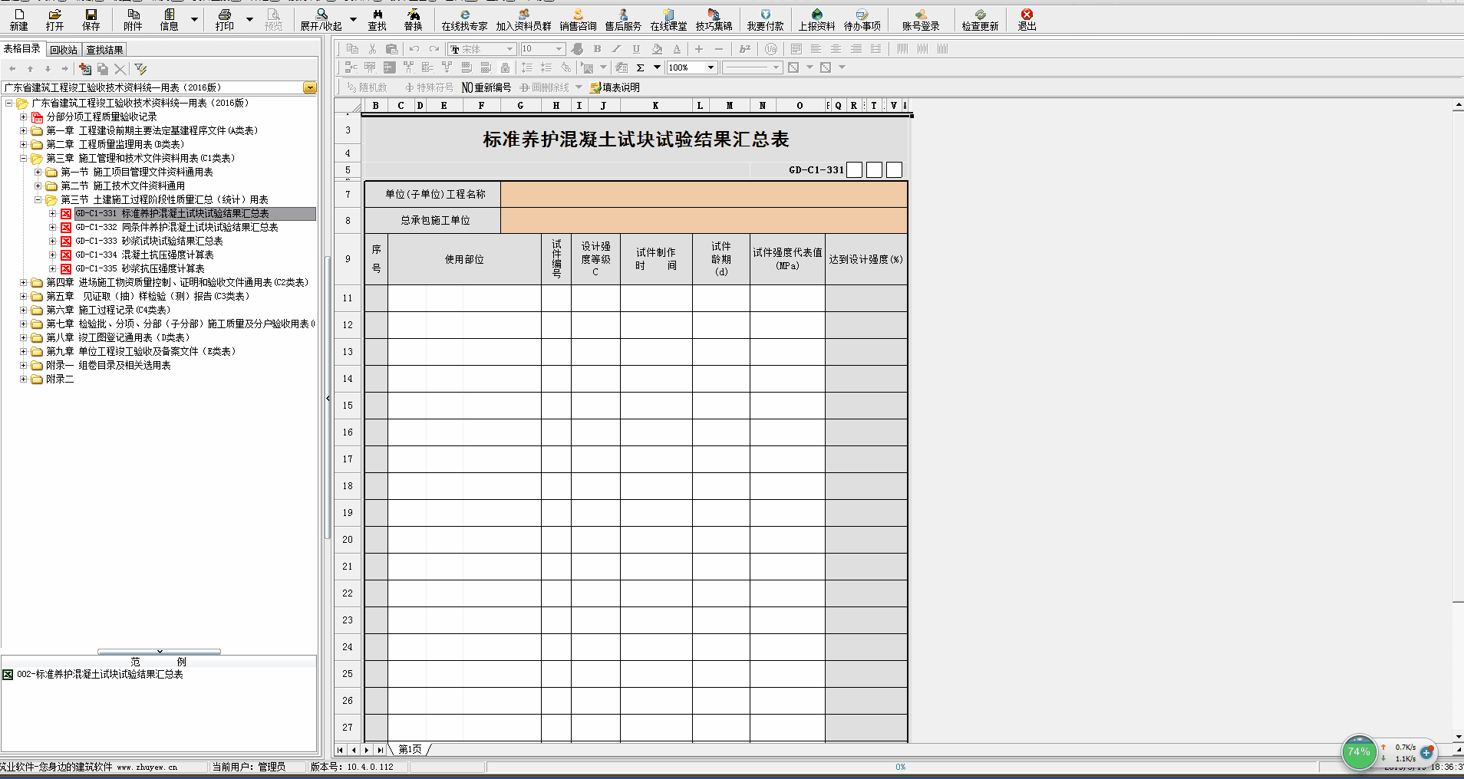Collapse the 第三章 施工管理 tree node
Viewport: 1464px width, 779px height.
tap(24, 159)
